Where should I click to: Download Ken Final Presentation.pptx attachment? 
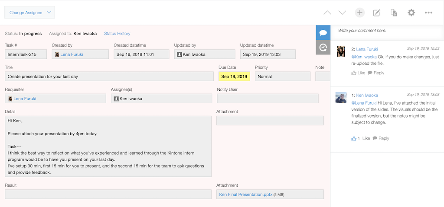point(246,194)
